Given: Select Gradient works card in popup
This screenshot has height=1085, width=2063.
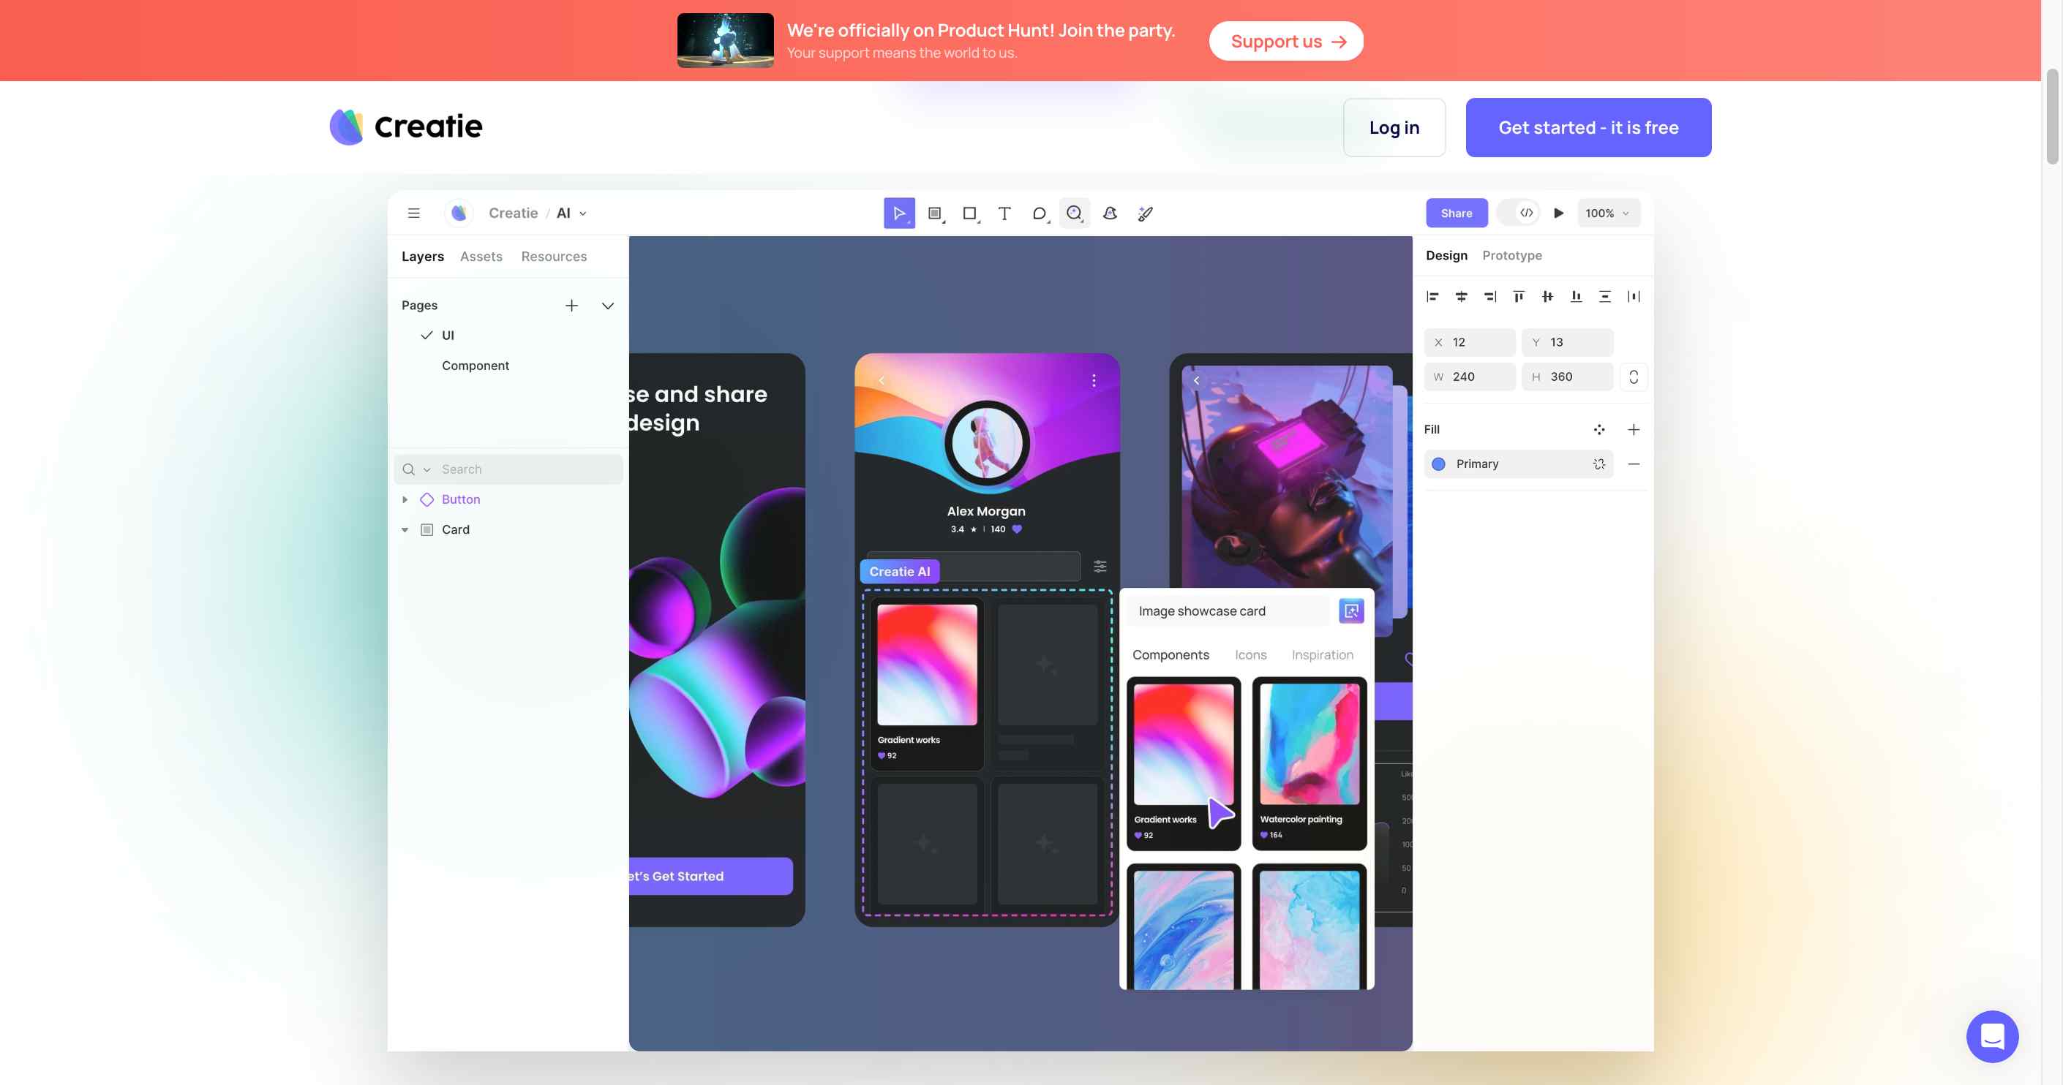Looking at the screenshot, I should (x=1184, y=763).
